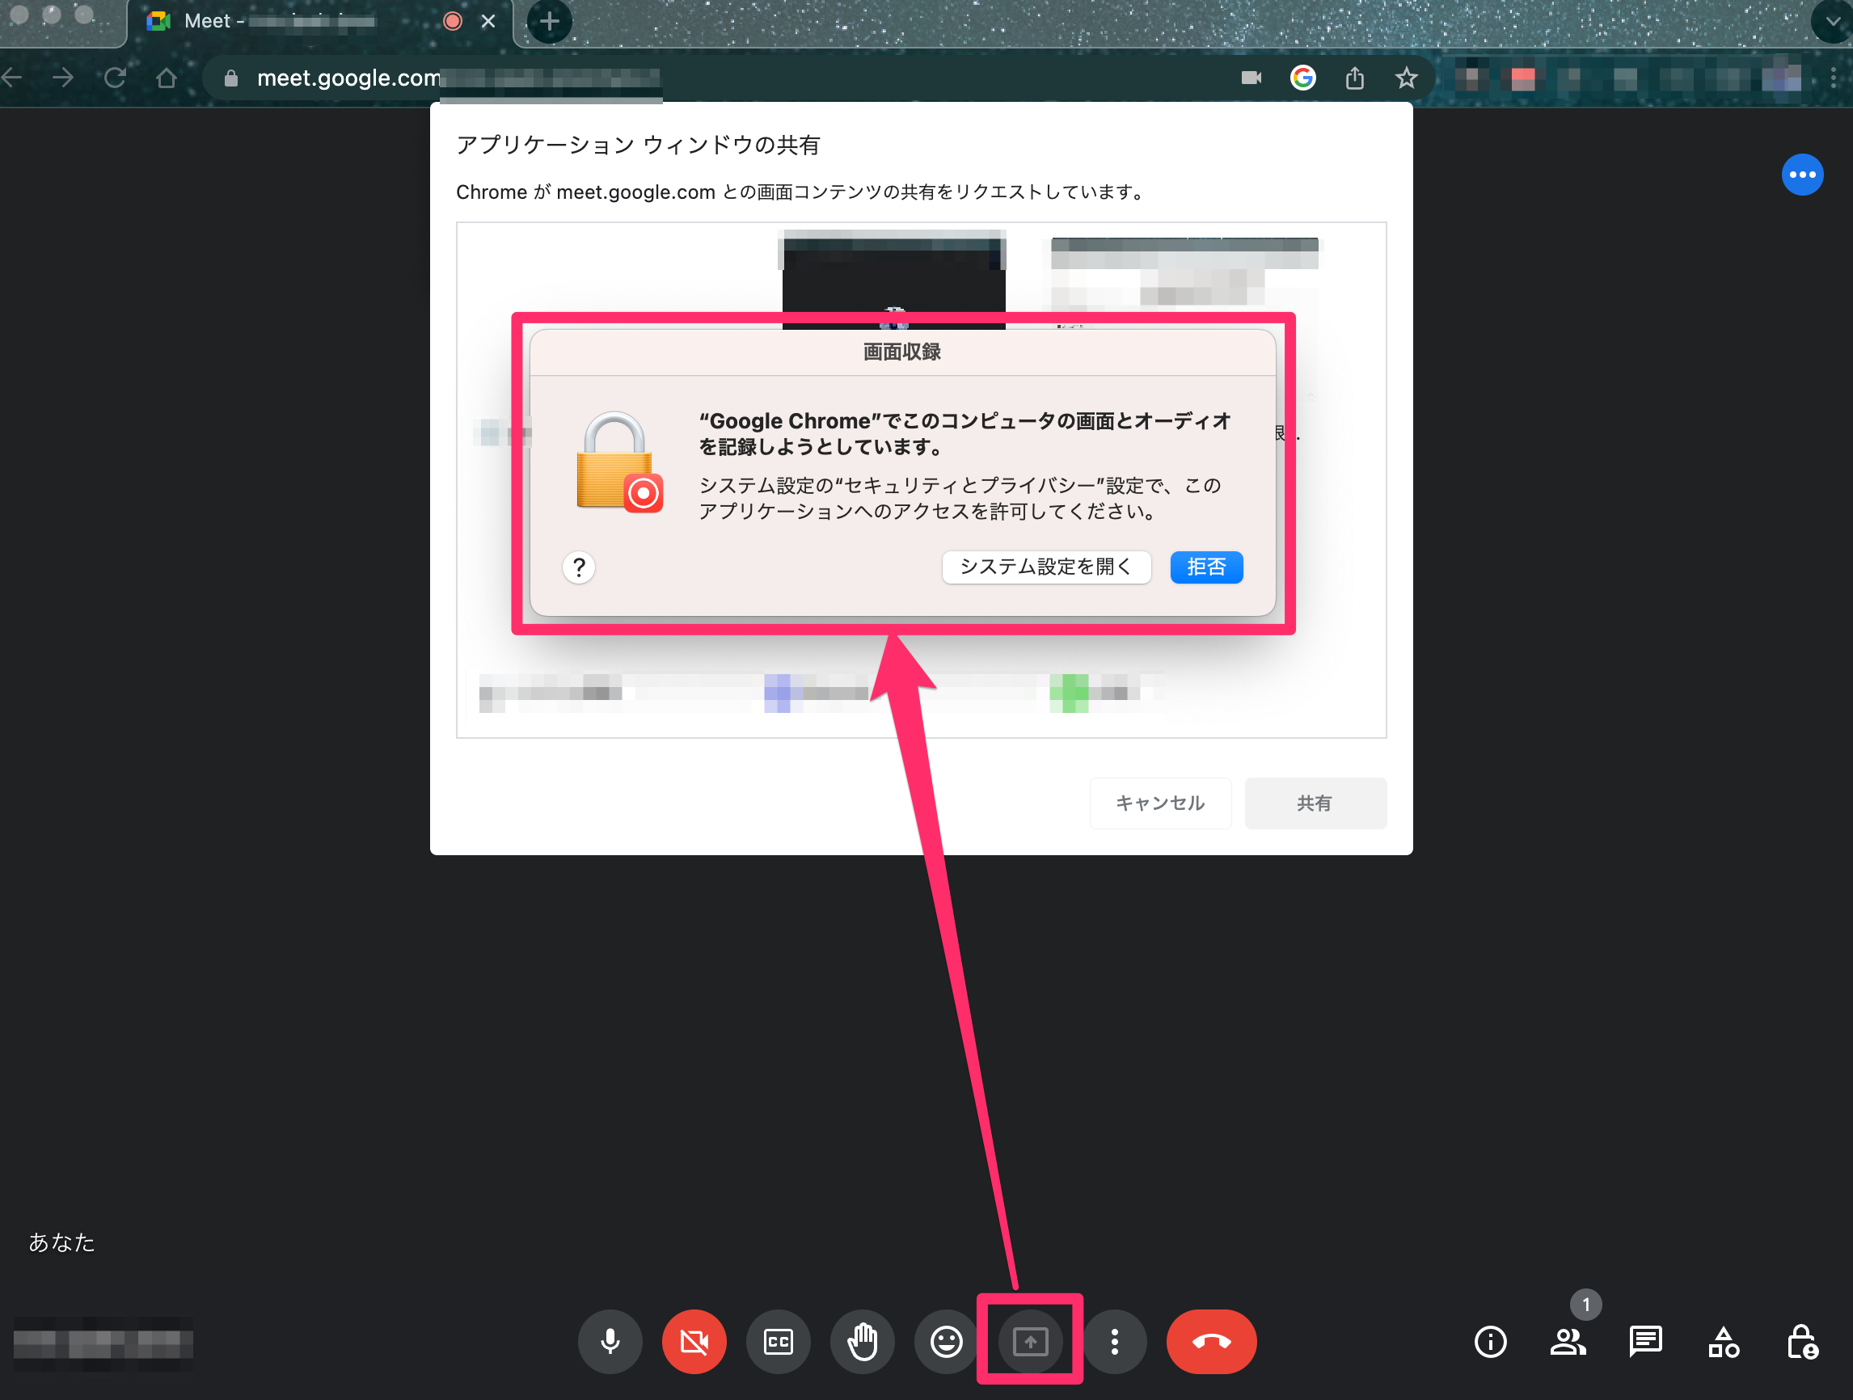Open the activities panel
Image resolution: width=1853 pixels, height=1400 pixels.
(1724, 1341)
